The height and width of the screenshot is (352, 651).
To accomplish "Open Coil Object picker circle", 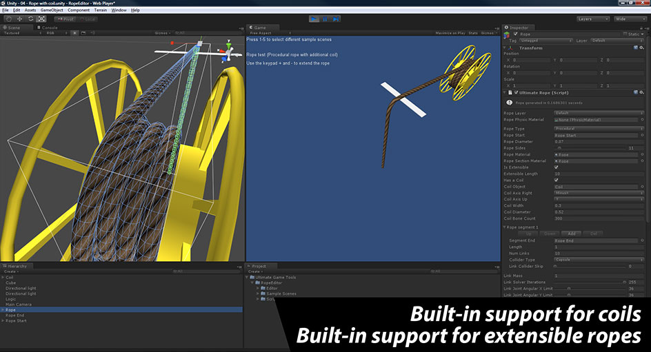I will coord(642,187).
